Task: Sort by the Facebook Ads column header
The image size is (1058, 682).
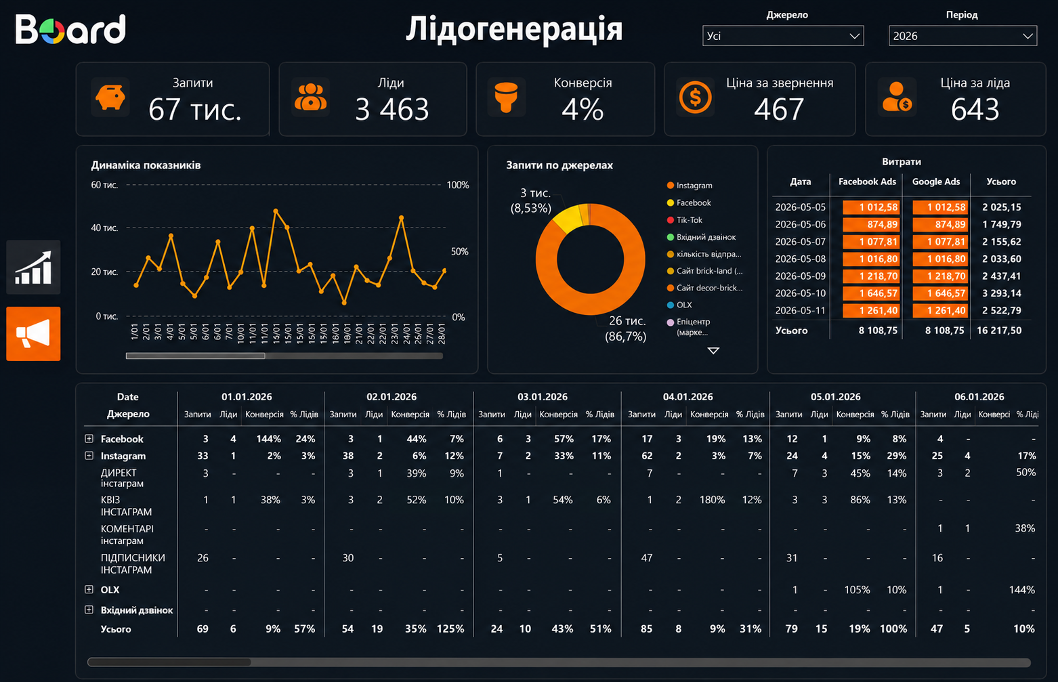Action: [x=867, y=182]
